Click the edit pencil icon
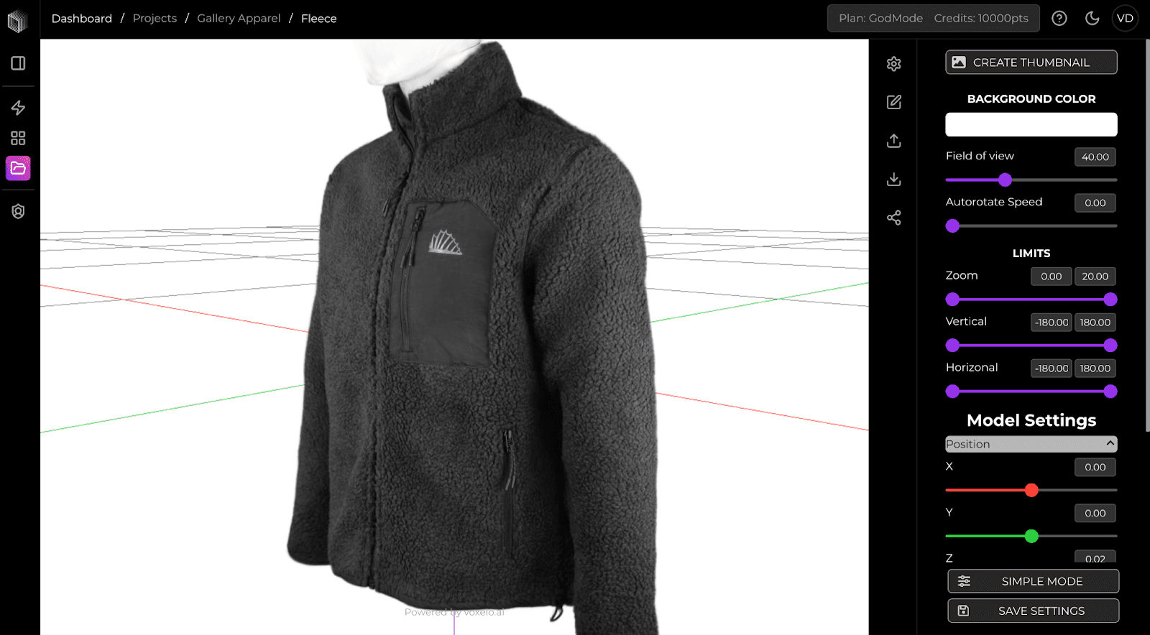1150x635 pixels. [x=893, y=102]
